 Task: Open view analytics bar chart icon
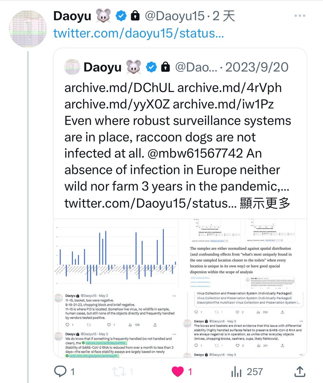236,371
